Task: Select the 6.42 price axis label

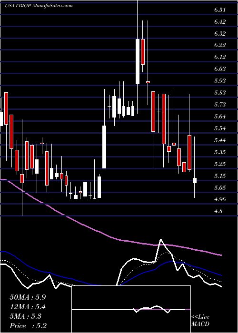Action: click(220, 22)
